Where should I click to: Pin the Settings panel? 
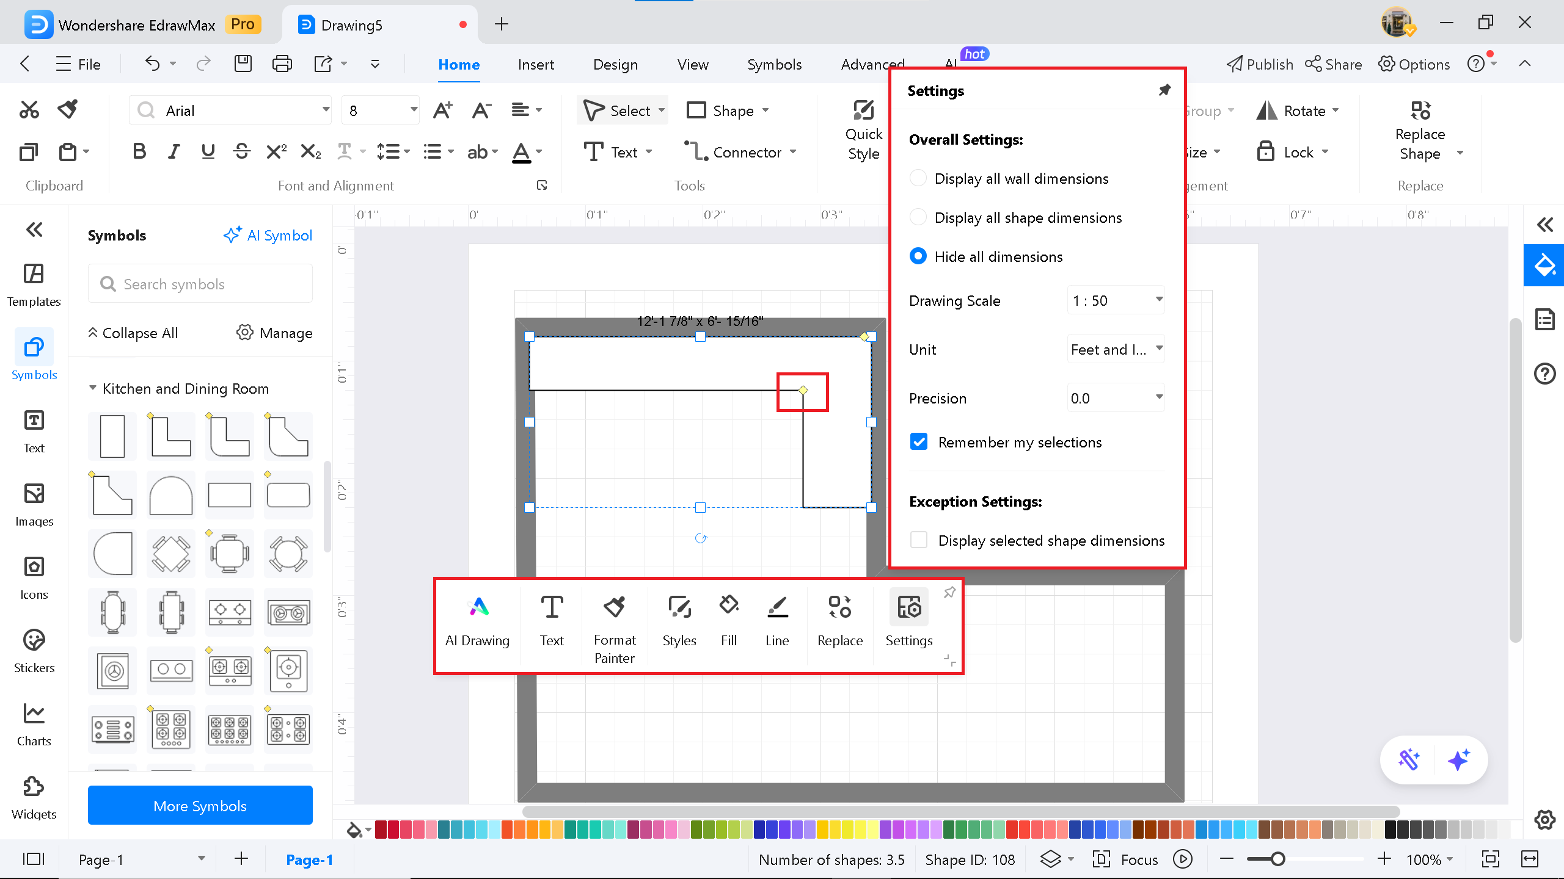point(1164,90)
